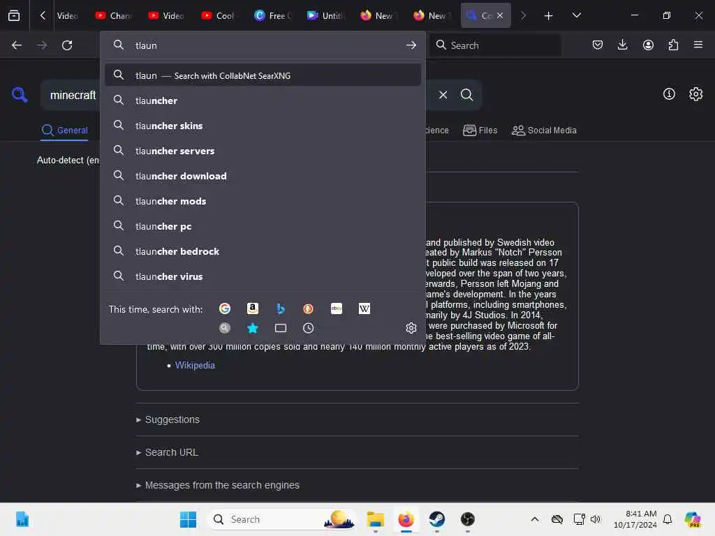Clear the SearXNG search query

pyautogui.click(x=443, y=95)
